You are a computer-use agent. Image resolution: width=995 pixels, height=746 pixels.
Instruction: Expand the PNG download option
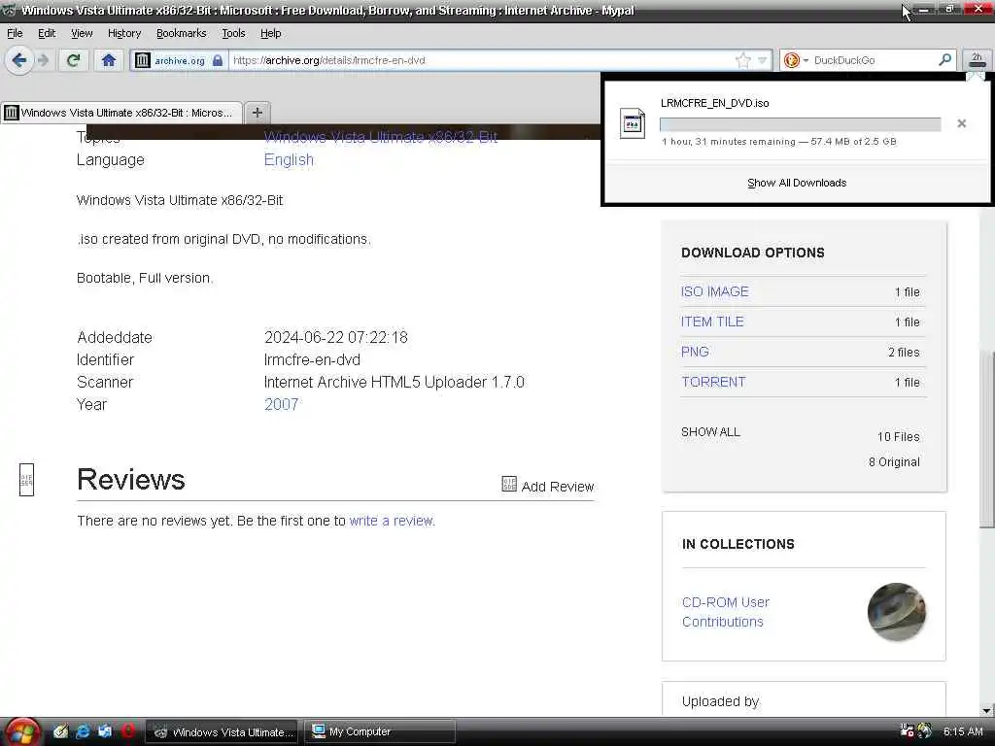click(x=695, y=352)
